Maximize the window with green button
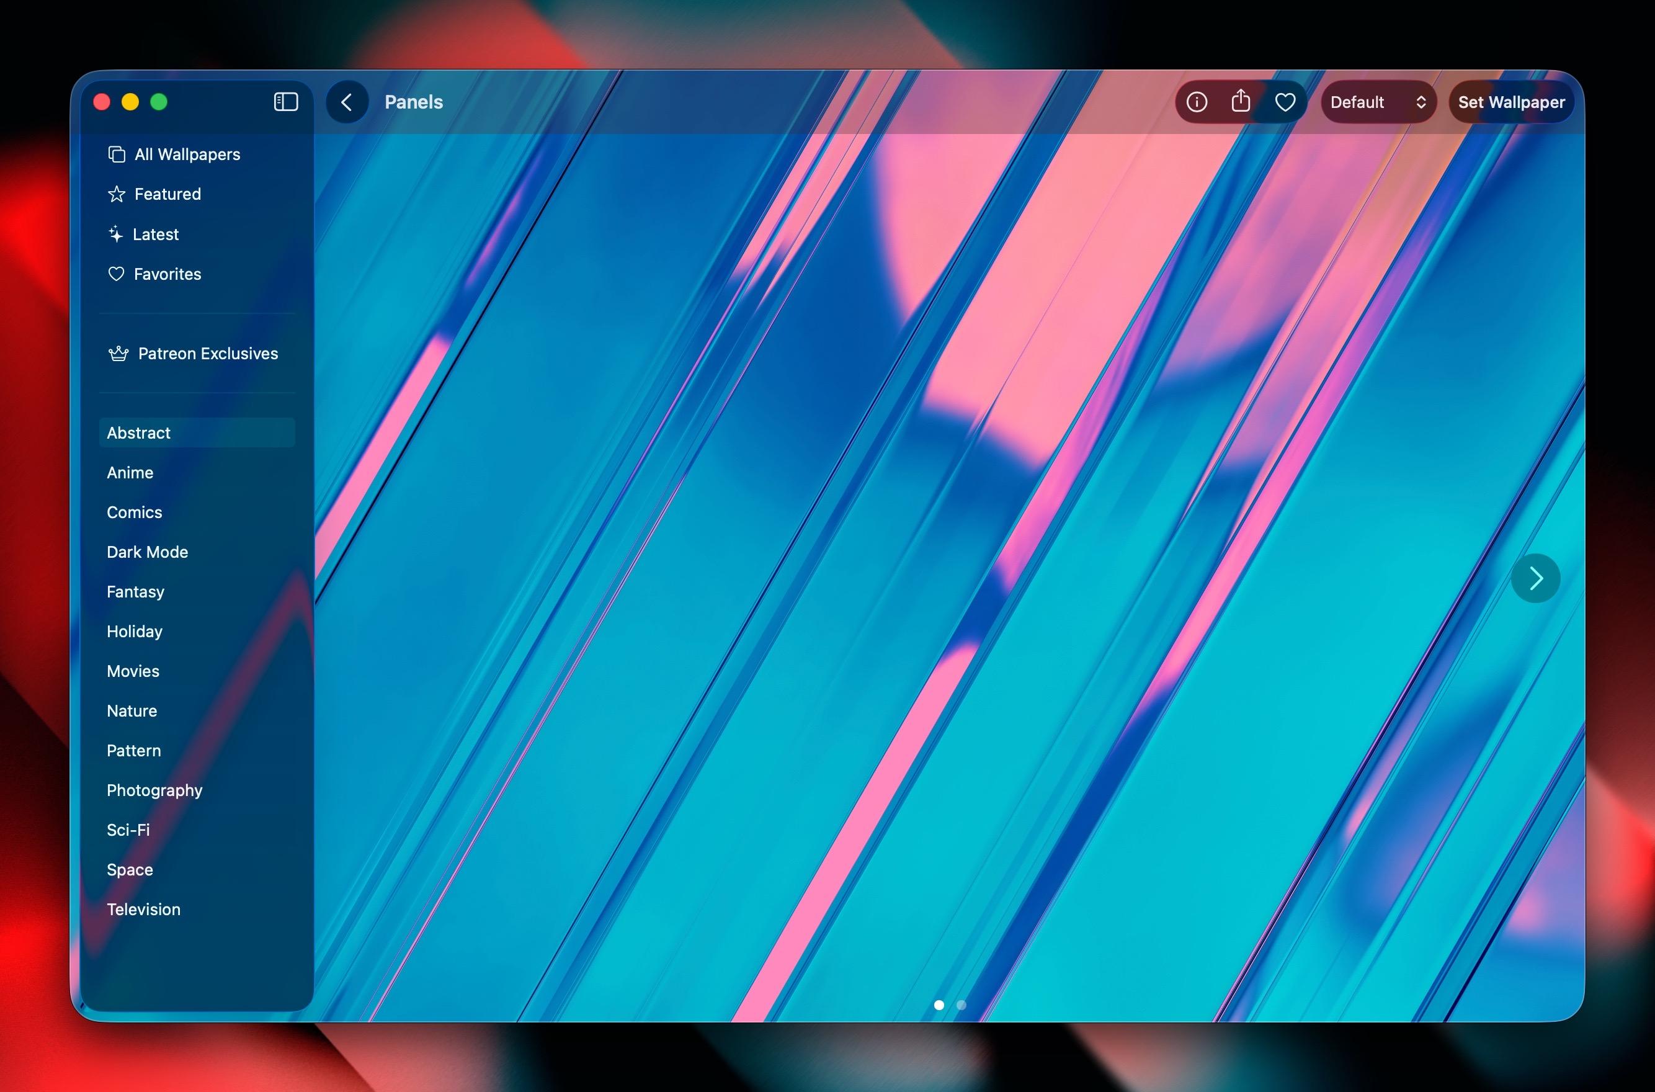Screen dimensions: 1655x1092 (x=159, y=102)
